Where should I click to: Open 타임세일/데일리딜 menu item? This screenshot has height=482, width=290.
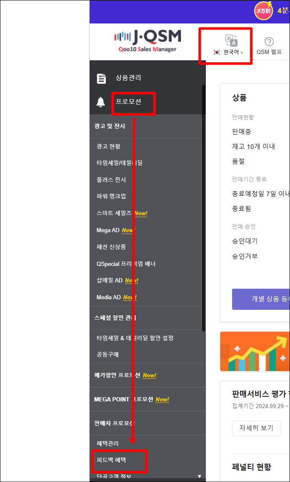click(x=120, y=163)
